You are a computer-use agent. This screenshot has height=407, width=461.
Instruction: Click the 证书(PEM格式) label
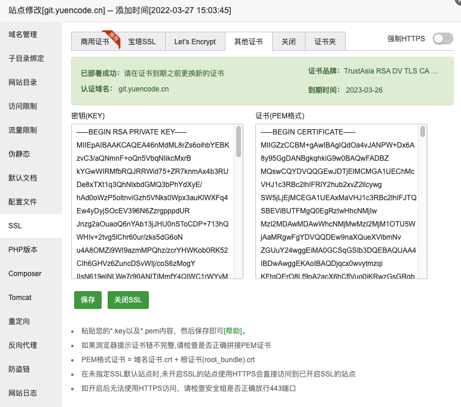coord(280,116)
